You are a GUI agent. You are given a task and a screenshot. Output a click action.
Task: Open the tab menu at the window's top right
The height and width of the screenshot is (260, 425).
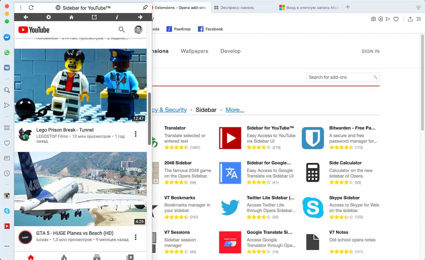coord(418,8)
